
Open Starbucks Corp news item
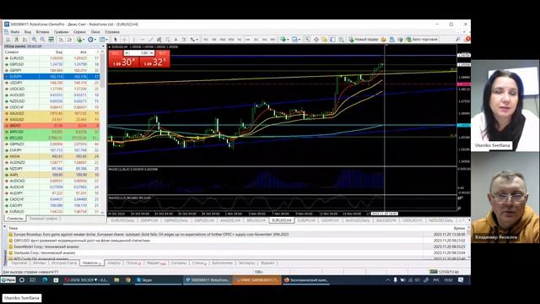point(45,253)
